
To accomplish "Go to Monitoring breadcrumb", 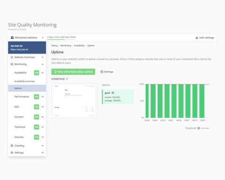I will pyautogui.click(x=66, y=45).
